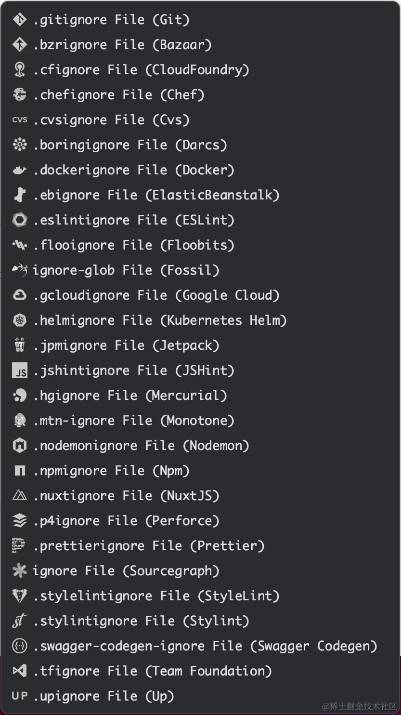Select .bzrignore File (Bazaar) entry
The image size is (401, 715).
(122, 45)
